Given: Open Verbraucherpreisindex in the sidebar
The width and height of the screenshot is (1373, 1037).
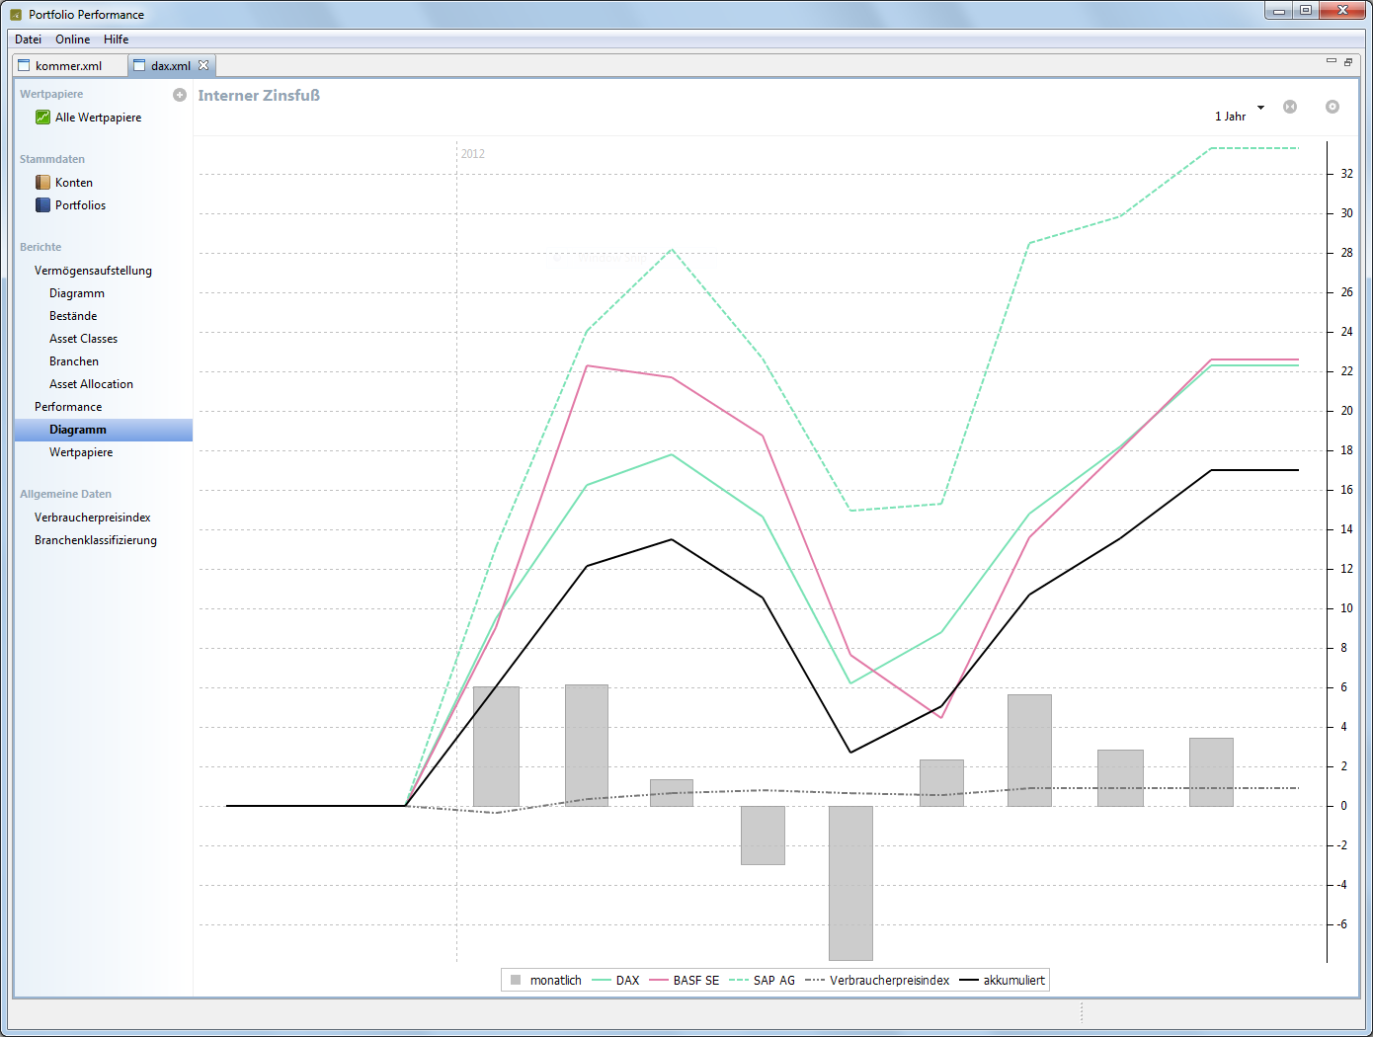Looking at the screenshot, I should (93, 518).
